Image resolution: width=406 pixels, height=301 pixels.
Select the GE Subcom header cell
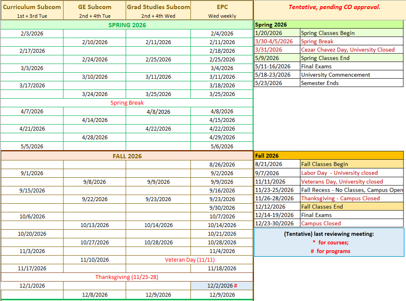coord(95,10)
